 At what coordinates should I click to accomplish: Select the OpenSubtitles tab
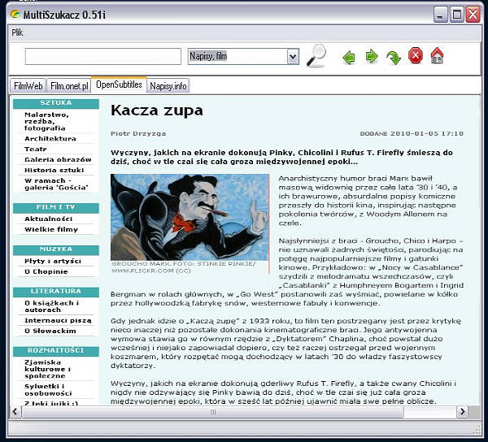click(x=119, y=84)
